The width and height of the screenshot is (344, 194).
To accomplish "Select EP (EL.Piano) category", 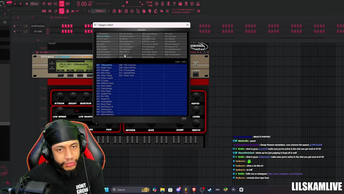I will point(107,39).
